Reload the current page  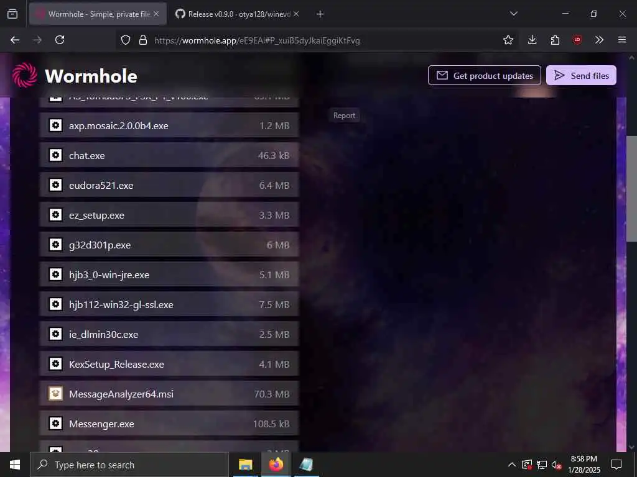(60, 40)
